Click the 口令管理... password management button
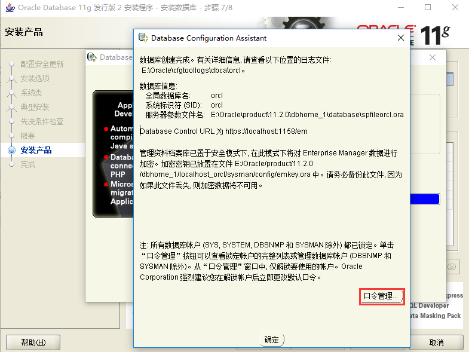Viewport: 469px width, 352px height. click(x=382, y=296)
